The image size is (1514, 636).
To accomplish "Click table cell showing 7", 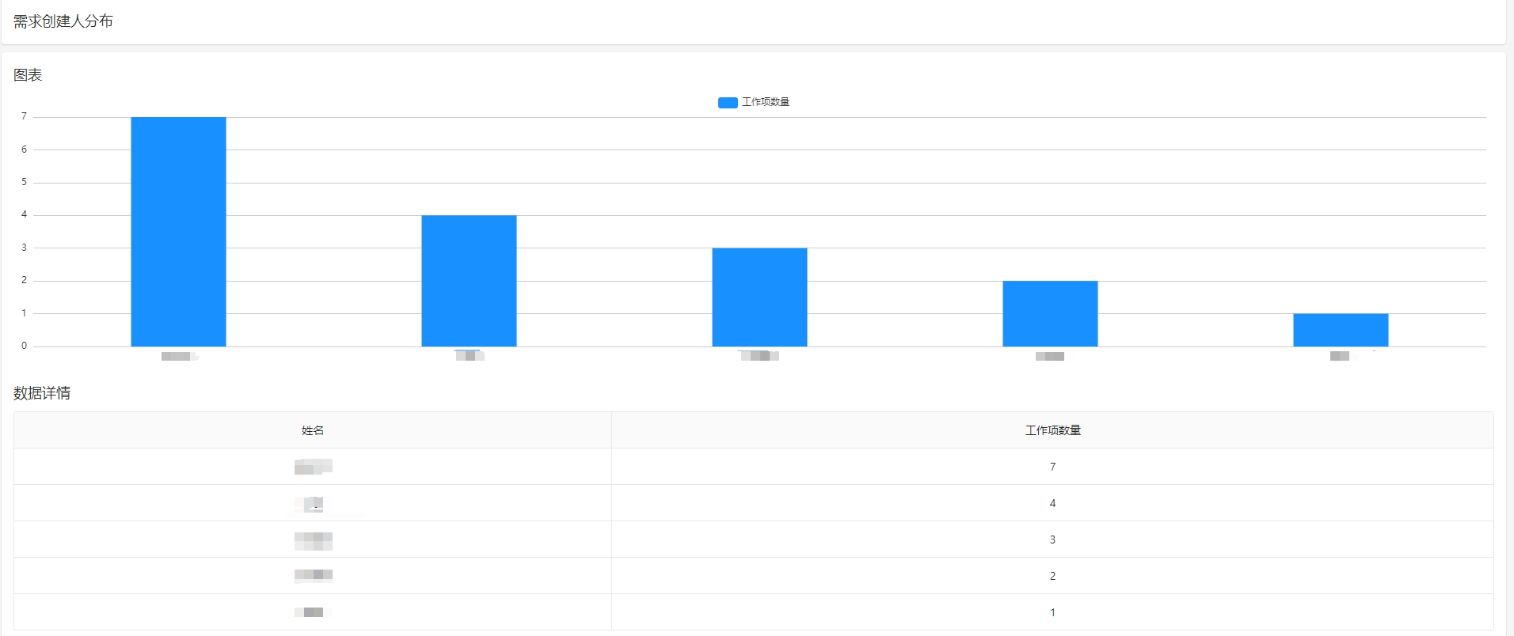I will (x=1052, y=467).
